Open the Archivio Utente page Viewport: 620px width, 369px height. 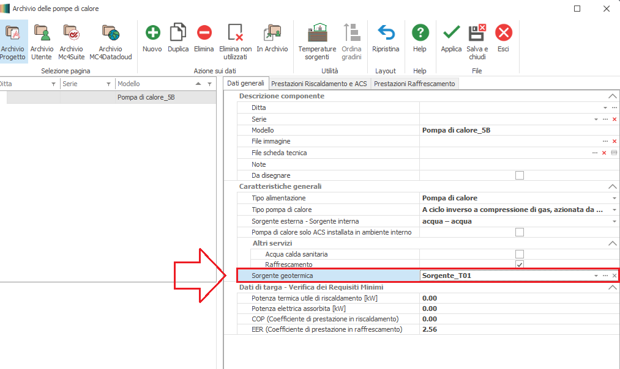pos(42,40)
